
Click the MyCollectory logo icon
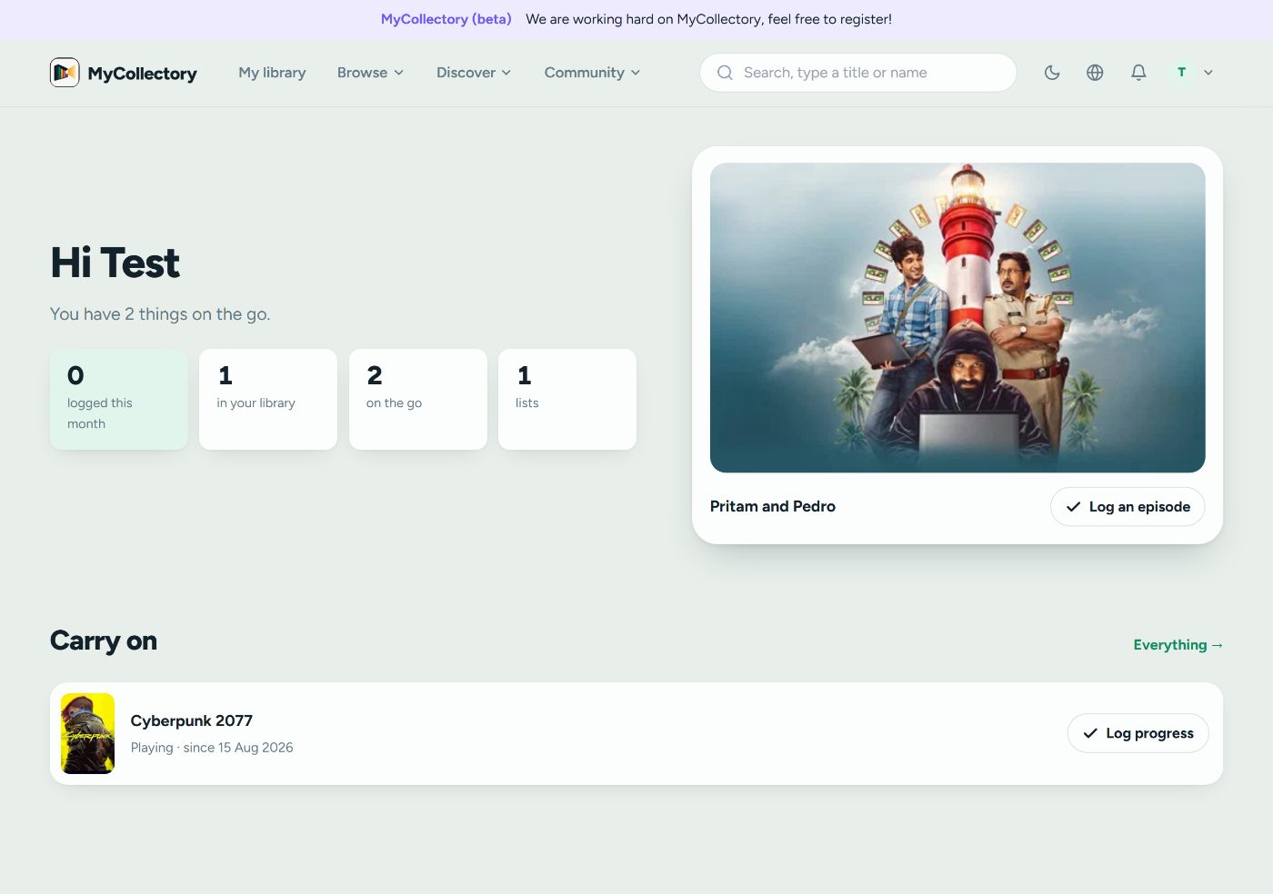[65, 73]
